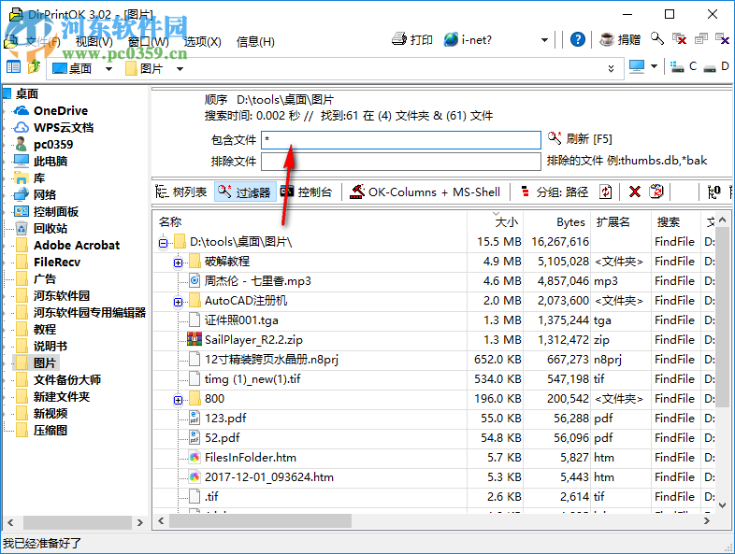Click the printer icon labeled 打印
Image resolution: width=735 pixels, height=554 pixels.
point(412,40)
